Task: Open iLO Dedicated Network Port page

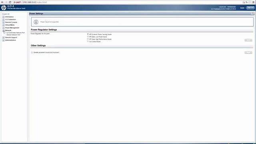Action: tap(16, 33)
